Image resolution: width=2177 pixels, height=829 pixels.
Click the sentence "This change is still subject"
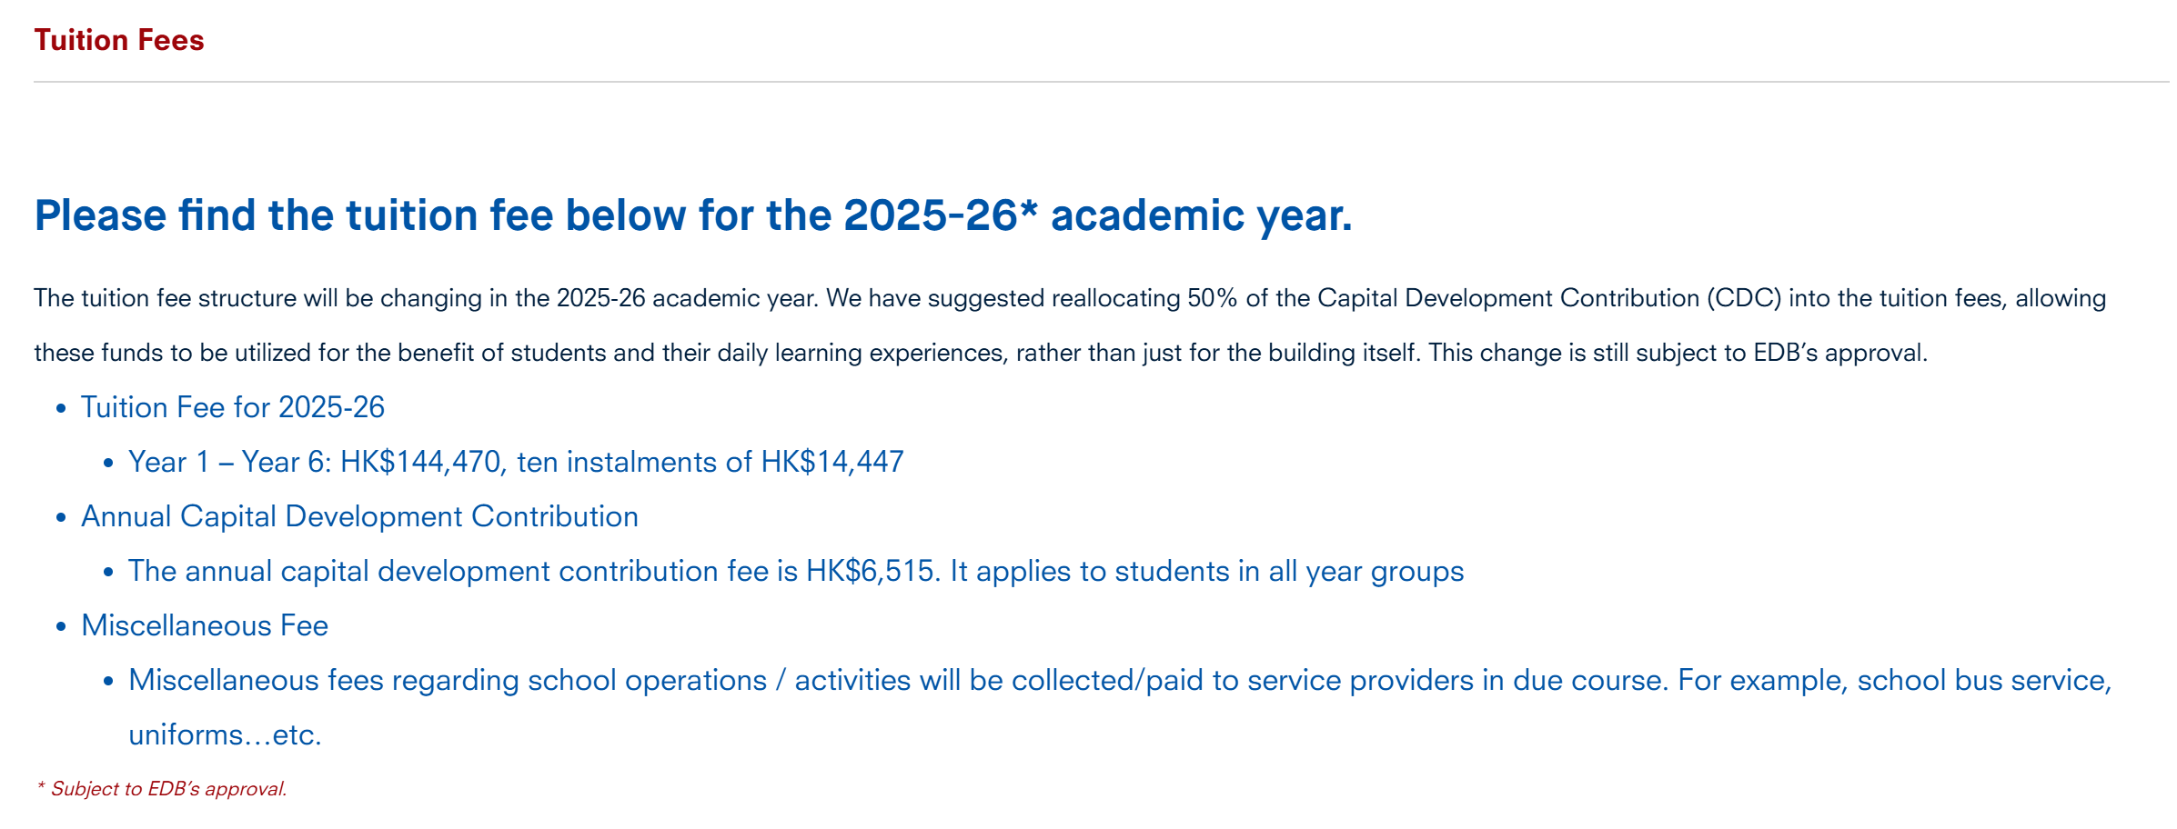(x=1677, y=353)
